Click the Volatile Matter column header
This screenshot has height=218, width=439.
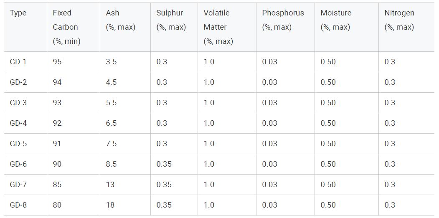click(218, 27)
